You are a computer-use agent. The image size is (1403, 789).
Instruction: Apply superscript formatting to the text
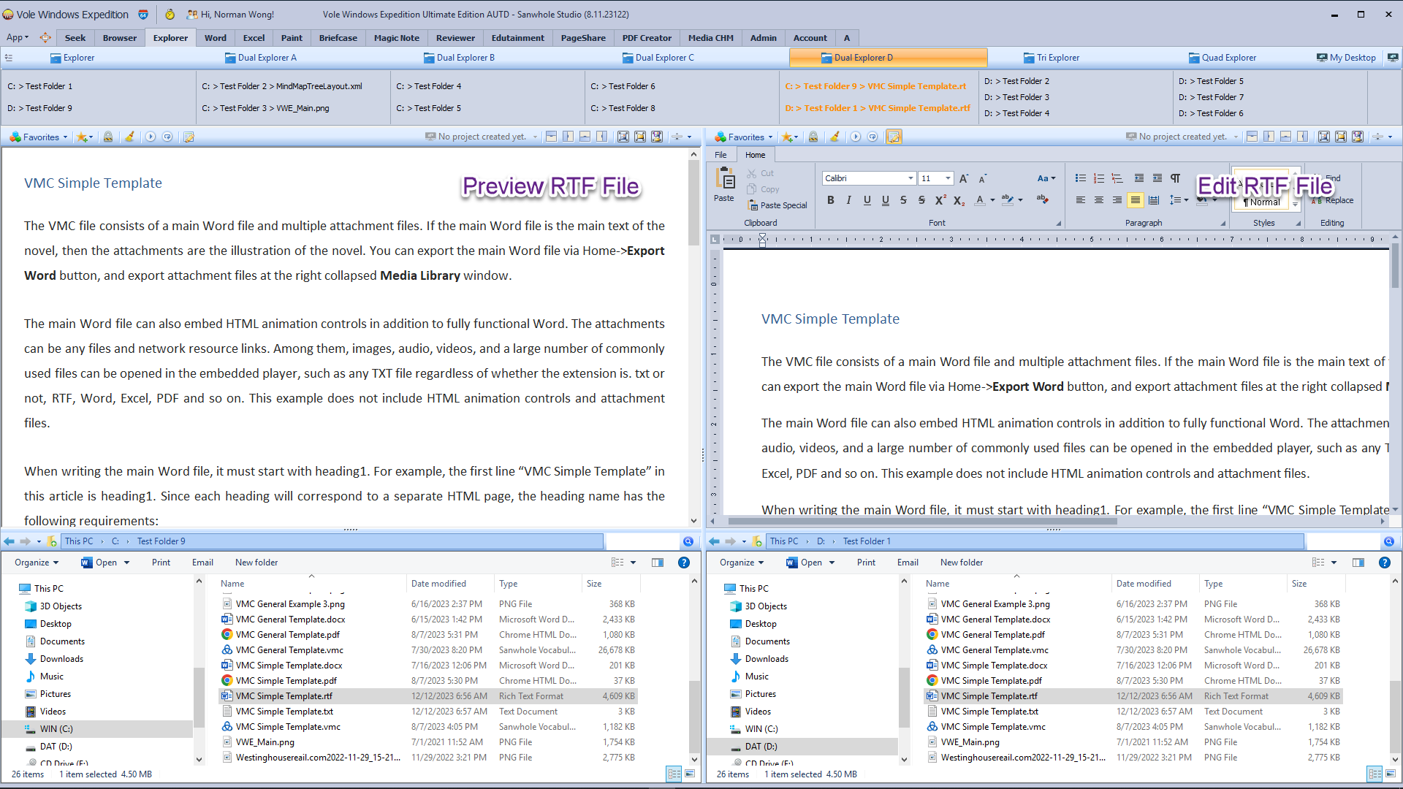pos(940,200)
